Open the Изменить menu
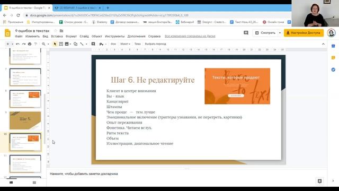The image size is (339, 191). pyautogui.click(x=32, y=37)
